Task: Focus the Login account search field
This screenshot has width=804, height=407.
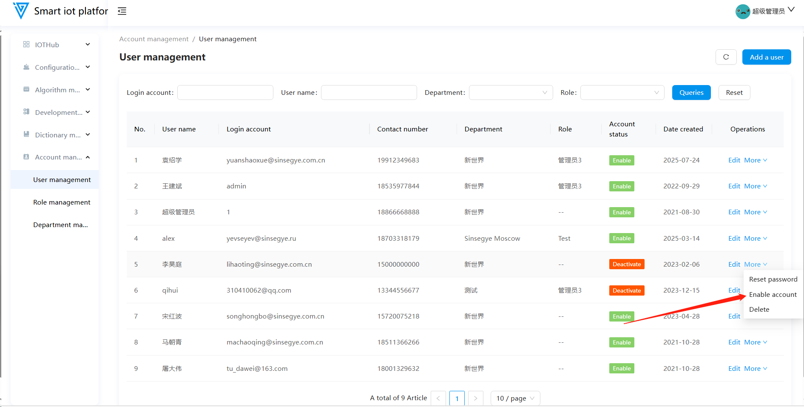Action: (225, 93)
